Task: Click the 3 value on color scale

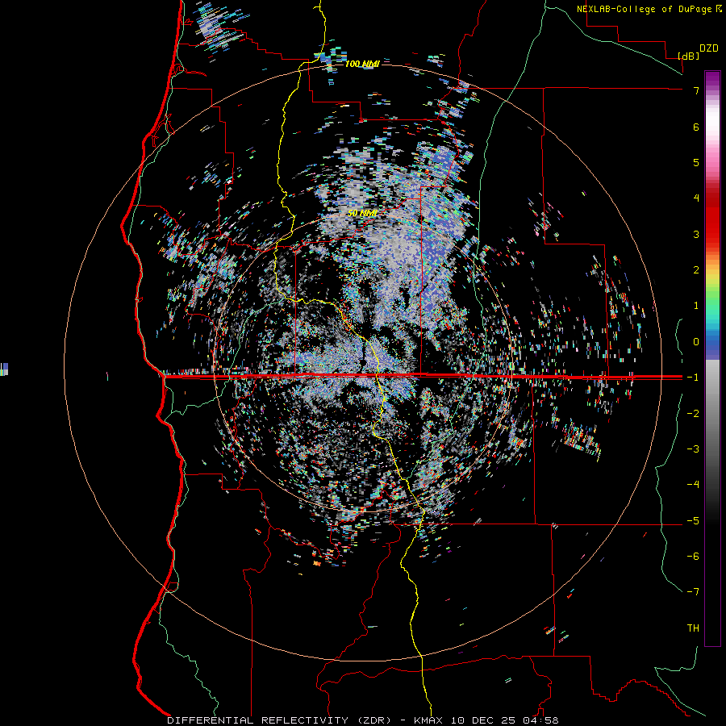Action: pos(696,234)
